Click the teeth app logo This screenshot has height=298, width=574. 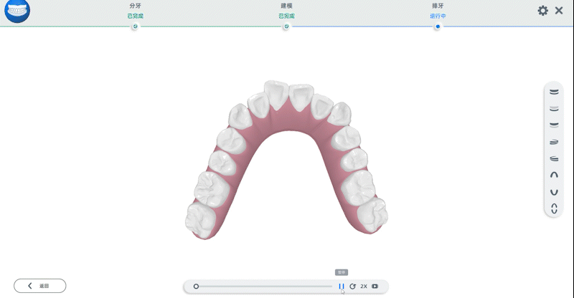click(17, 12)
